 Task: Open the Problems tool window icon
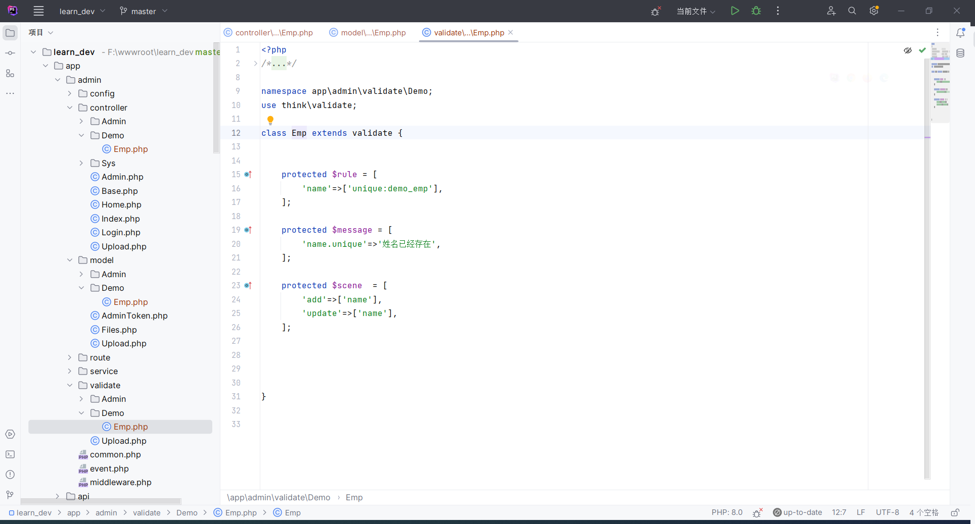pyautogui.click(x=10, y=475)
